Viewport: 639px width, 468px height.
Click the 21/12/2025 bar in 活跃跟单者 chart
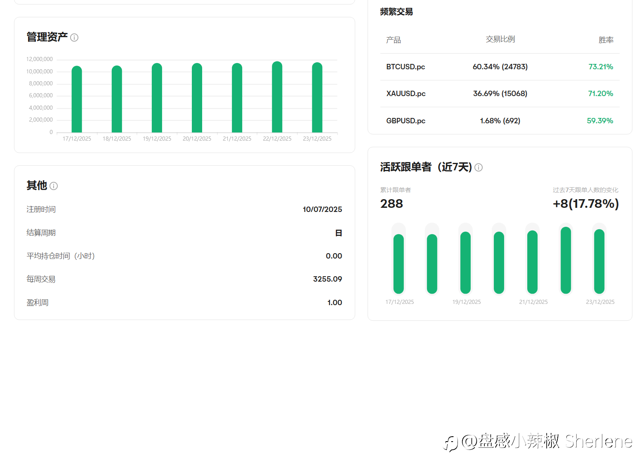pos(532,262)
